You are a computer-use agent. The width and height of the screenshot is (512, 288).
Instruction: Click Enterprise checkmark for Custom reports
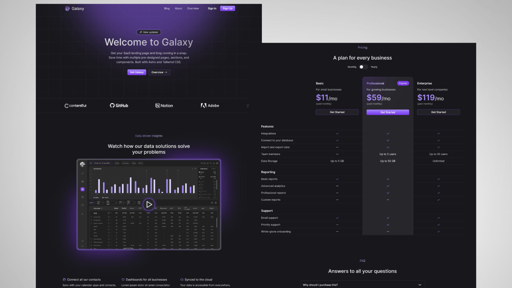(x=438, y=200)
